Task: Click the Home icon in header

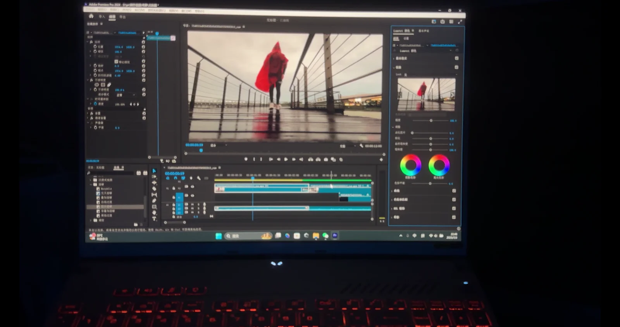Action: click(91, 16)
